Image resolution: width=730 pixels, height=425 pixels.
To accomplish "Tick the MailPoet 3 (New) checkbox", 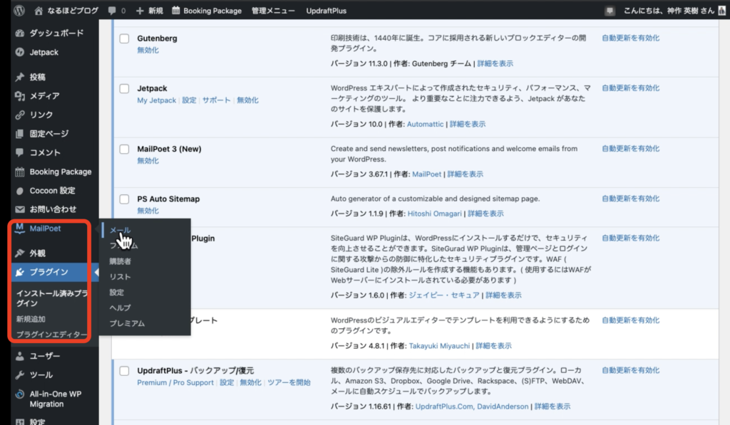I will tap(124, 149).
